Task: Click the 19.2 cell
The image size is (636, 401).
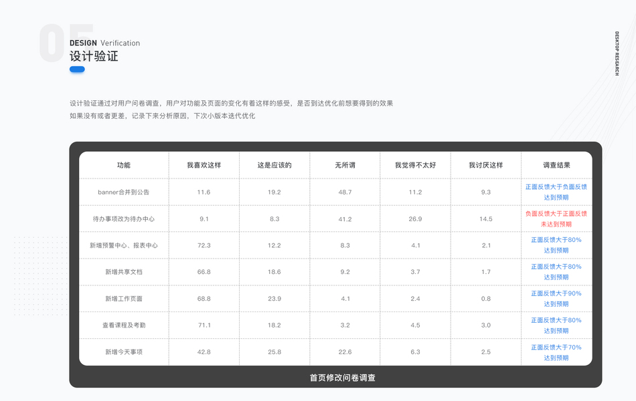Action: point(274,192)
